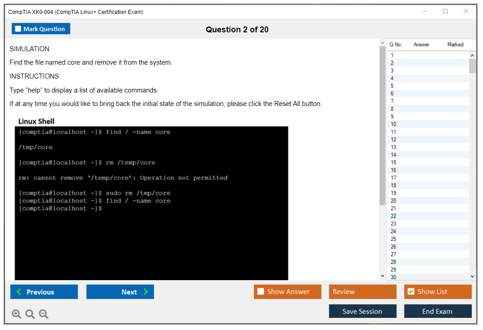The image size is (483, 330).
Task: Click the Marked column header
Action: (455, 44)
